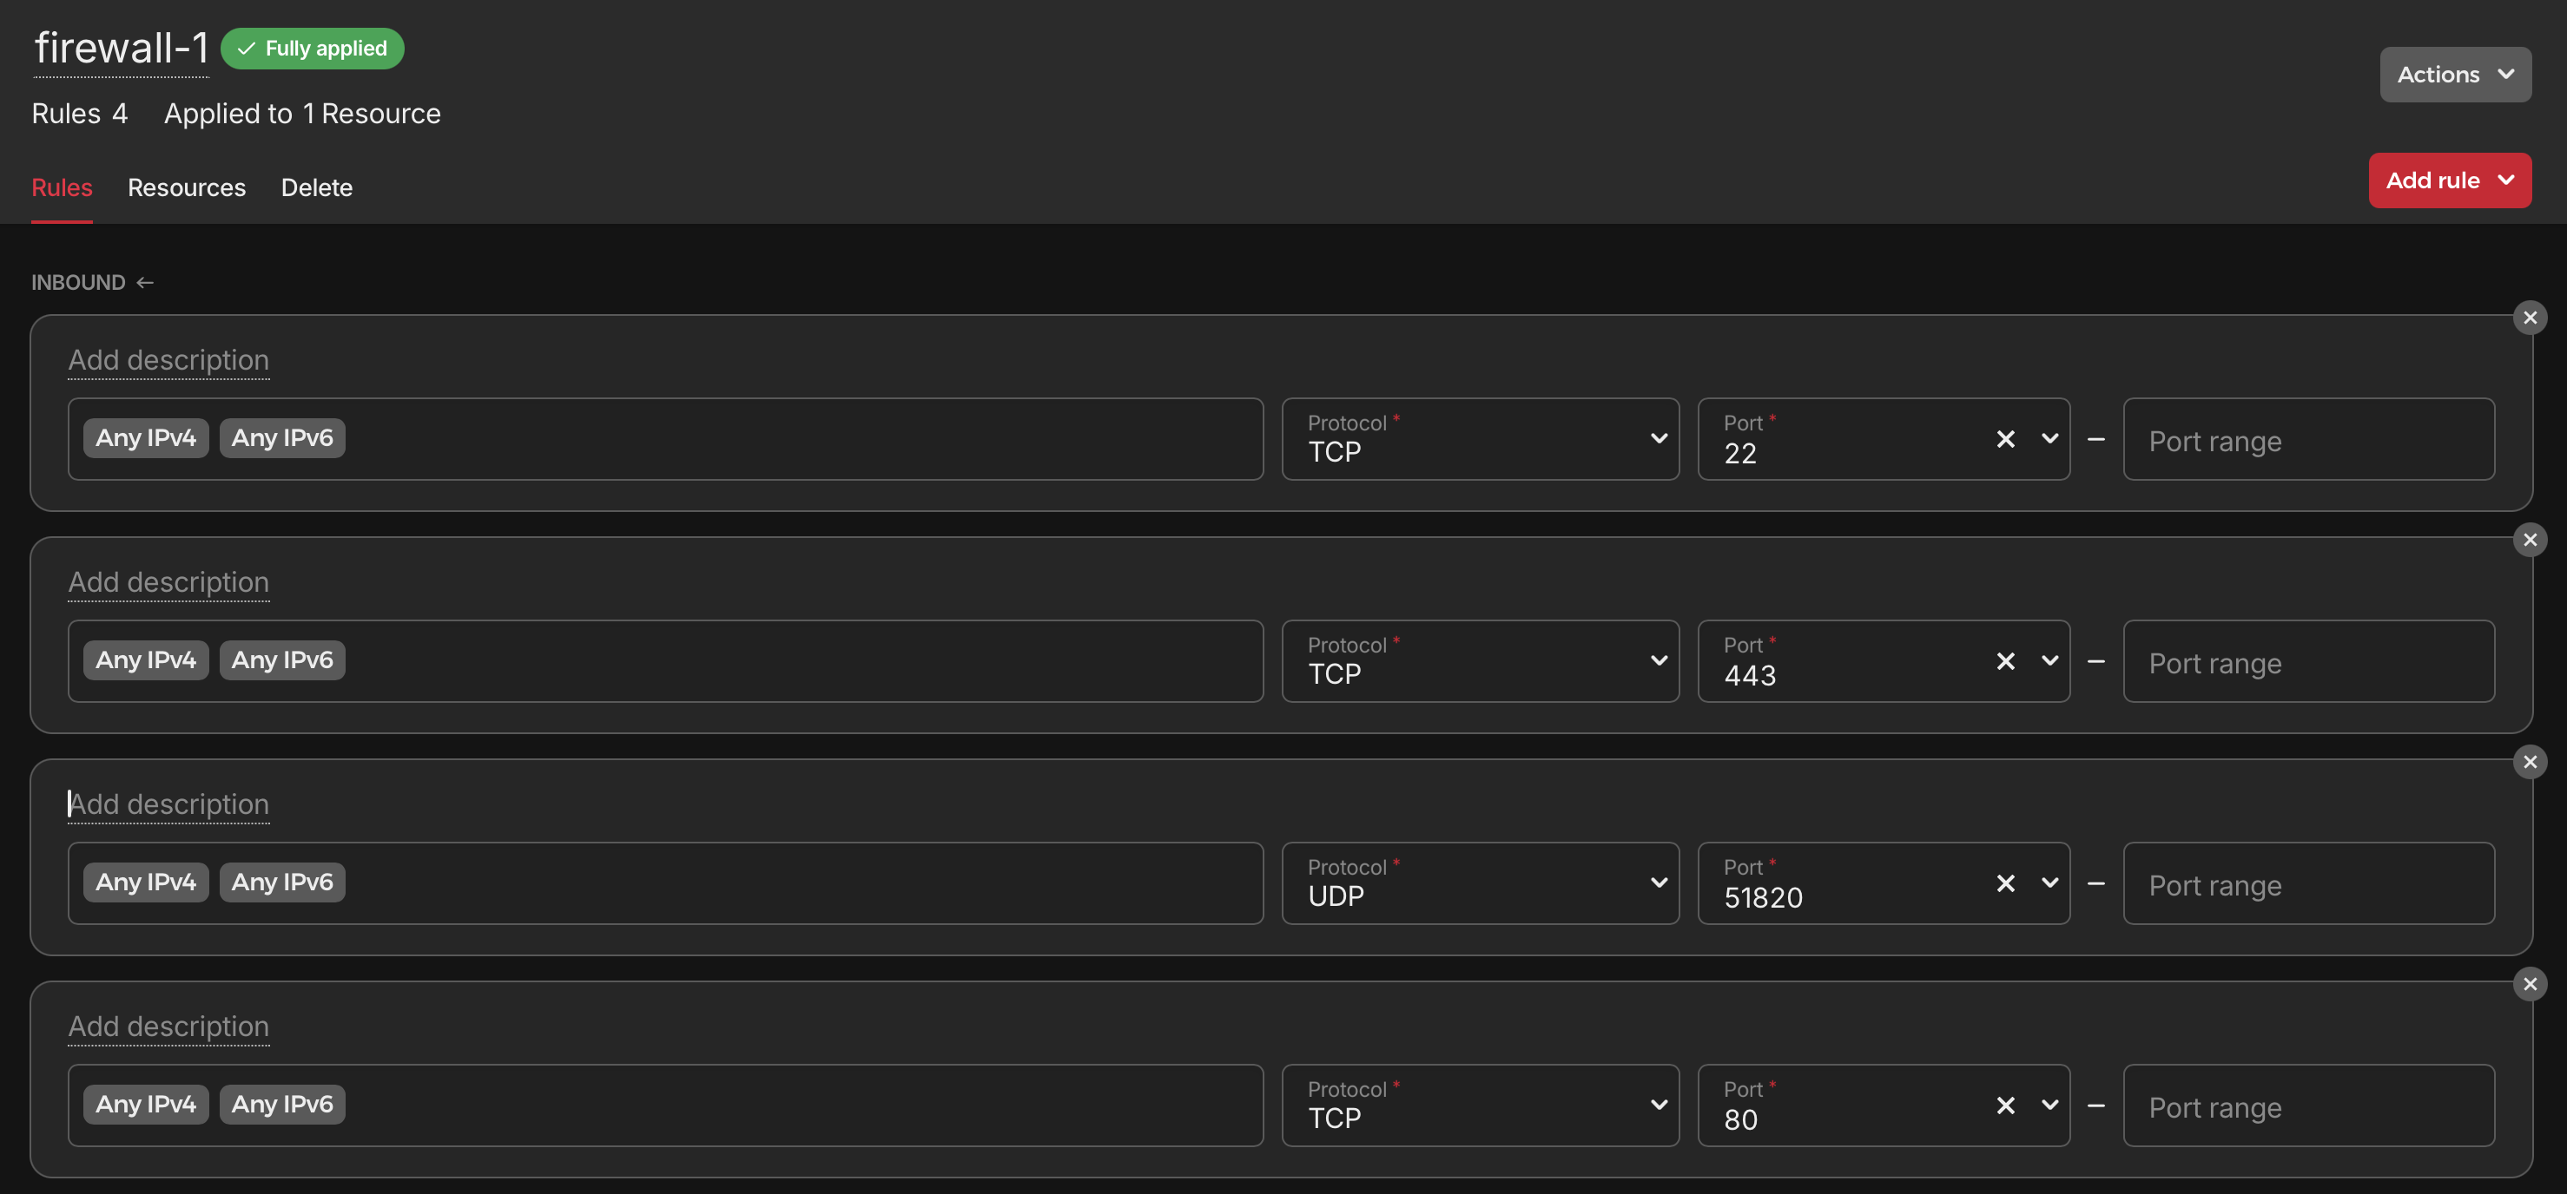2567x1194 pixels.
Task: Click Any IPv6 tag in port 51820 rule
Action: (x=282, y=882)
